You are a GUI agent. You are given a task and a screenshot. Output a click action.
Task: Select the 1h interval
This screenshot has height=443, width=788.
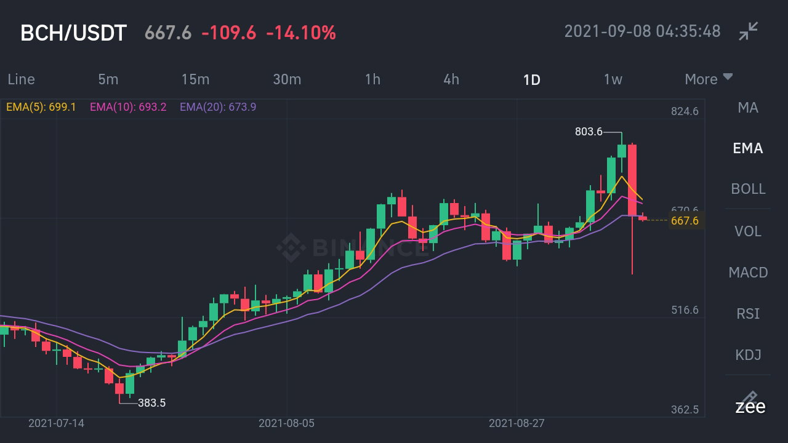click(x=372, y=79)
